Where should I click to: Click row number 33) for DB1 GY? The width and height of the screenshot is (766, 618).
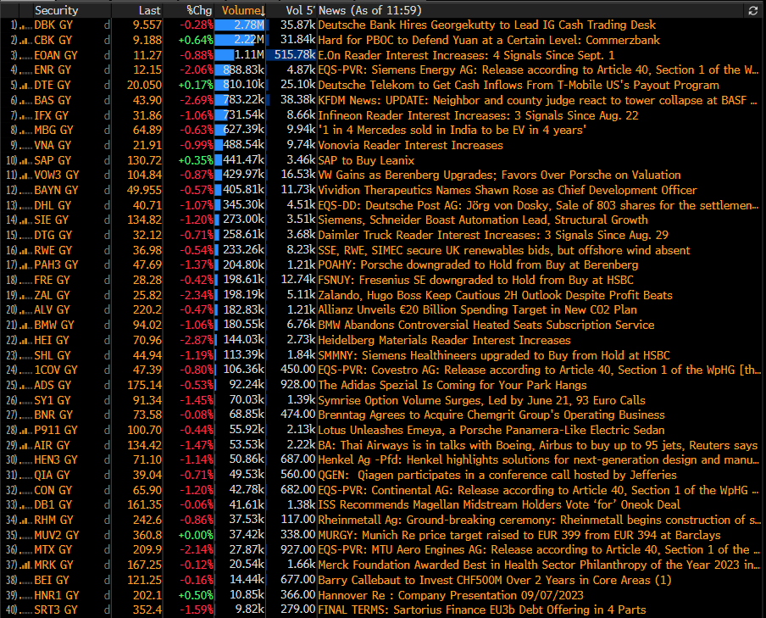(12, 505)
